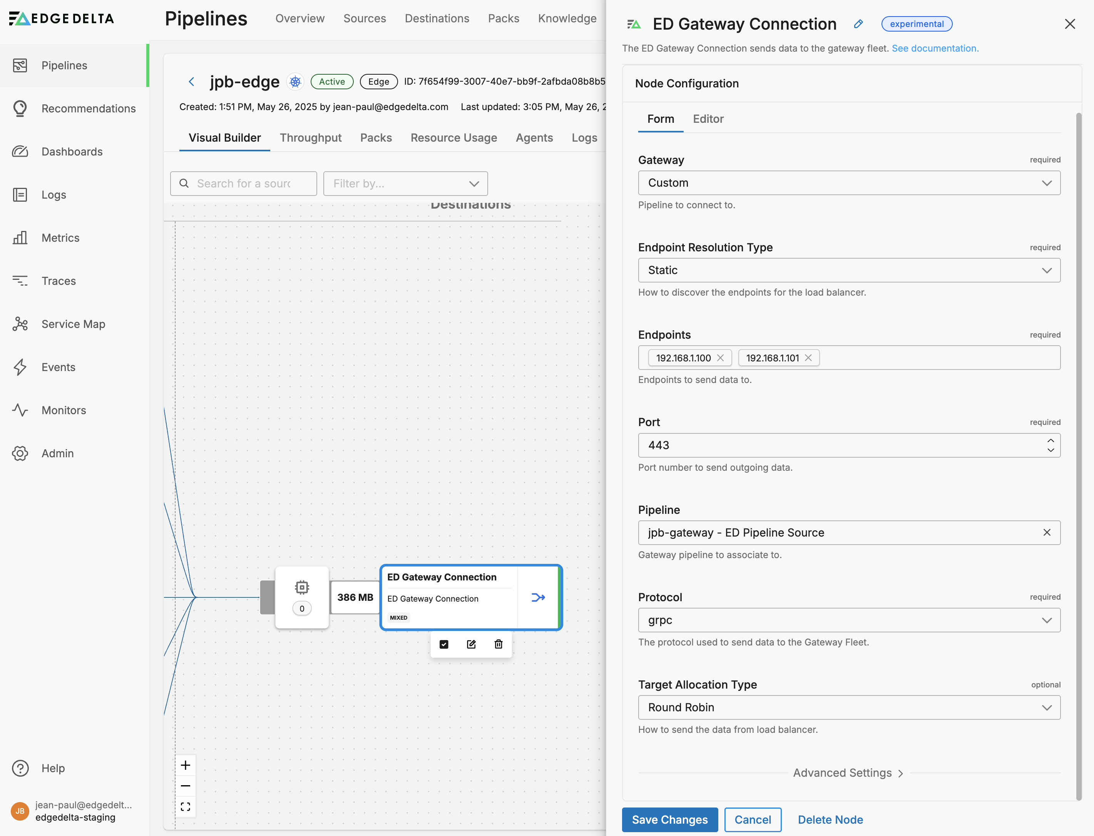Open Service Map icon

click(20, 324)
